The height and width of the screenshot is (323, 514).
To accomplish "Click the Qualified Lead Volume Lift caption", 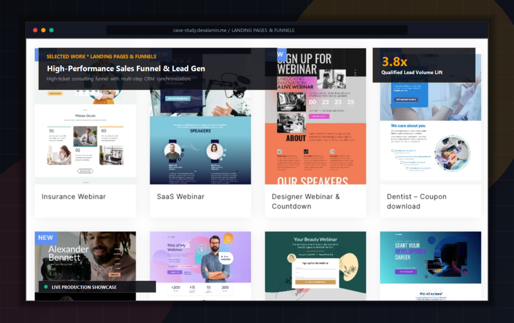I will tap(412, 72).
